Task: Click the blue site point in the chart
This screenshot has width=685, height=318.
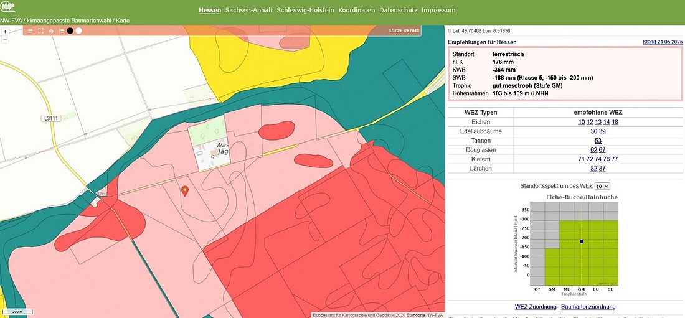Action: (582, 241)
